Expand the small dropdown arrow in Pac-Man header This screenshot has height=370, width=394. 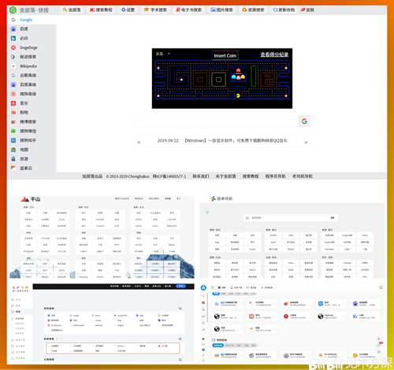pyautogui.click(x=169, y=54)
